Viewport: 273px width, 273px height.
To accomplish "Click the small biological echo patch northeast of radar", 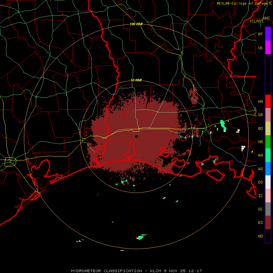I will [x=194, y=95].
